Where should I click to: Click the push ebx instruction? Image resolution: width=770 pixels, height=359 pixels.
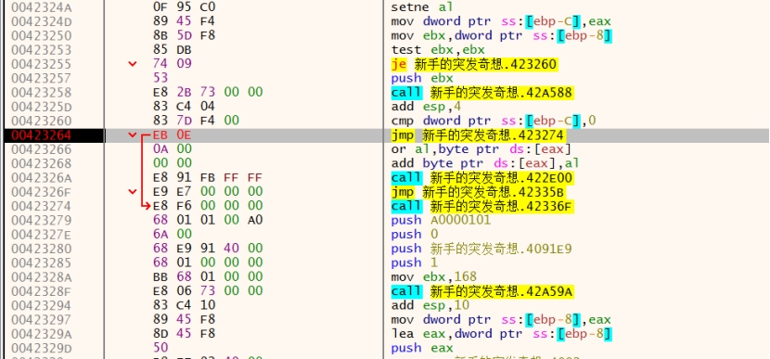(422, 79)
